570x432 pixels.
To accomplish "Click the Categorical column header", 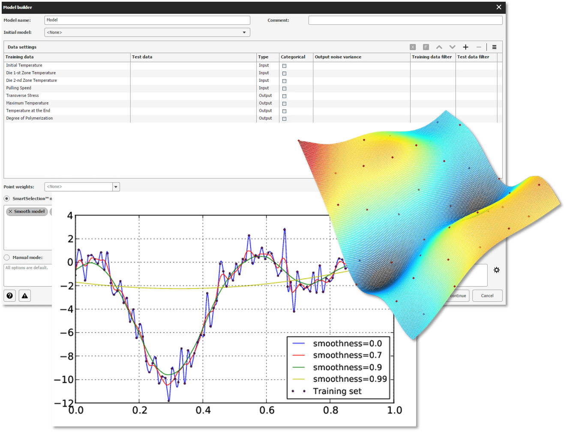I will pos(296,57).
